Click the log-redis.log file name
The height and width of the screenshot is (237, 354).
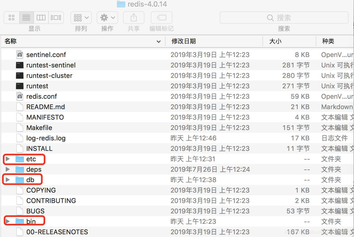(46, 138)
